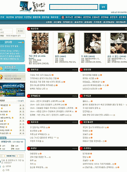This screenshot has width=127, height=172.
Task: Open the first post in the 주식토론 list
Action: click(86, 101)
